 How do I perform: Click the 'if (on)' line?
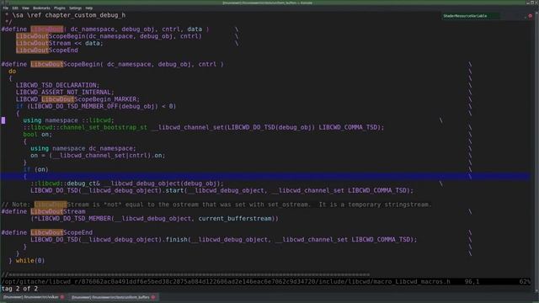pyautogui.click(x=35, y=169)
